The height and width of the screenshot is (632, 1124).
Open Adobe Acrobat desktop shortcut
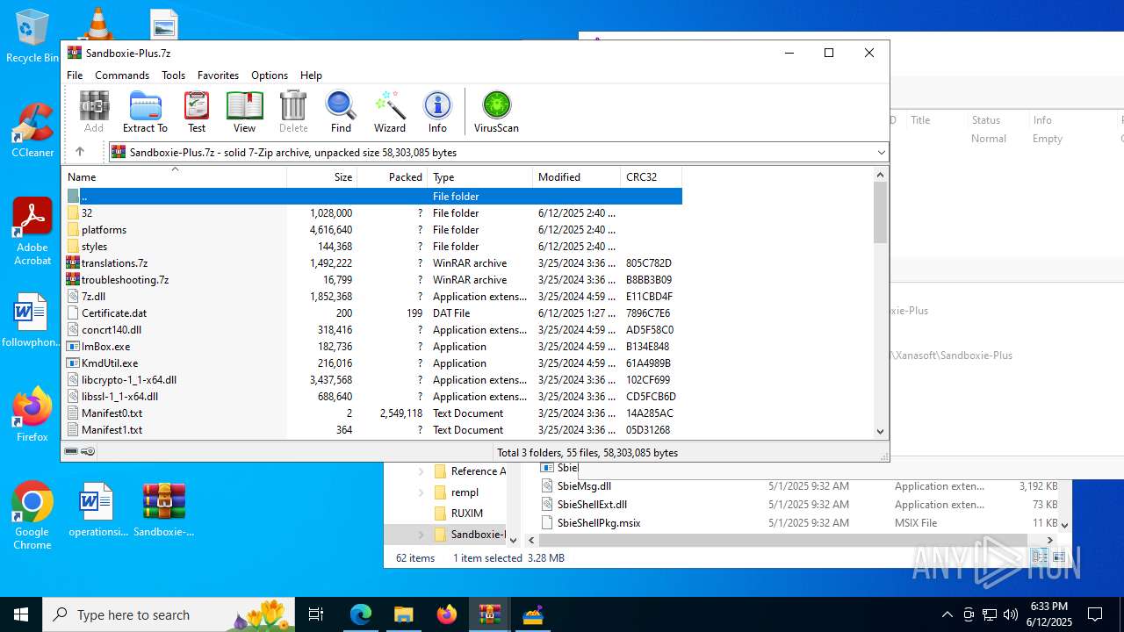[x=32, y=232]
